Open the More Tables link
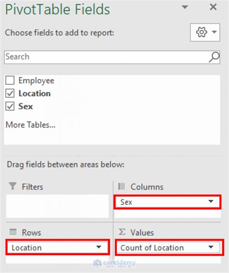The height and width of the screenshot is (273, 229). (30, 125)
